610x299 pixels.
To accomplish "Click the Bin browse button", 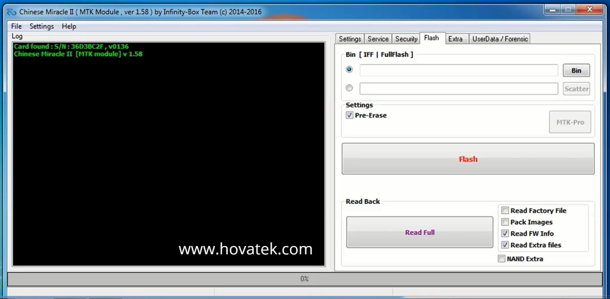I will [x=576, y=70].
